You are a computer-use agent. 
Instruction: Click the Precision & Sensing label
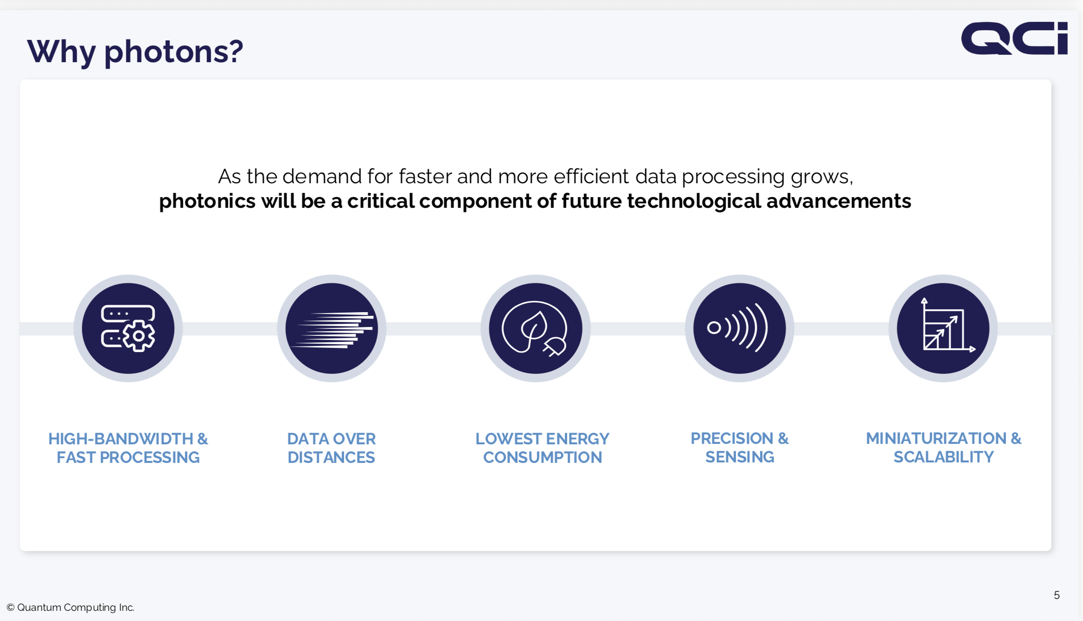[739, 448]
